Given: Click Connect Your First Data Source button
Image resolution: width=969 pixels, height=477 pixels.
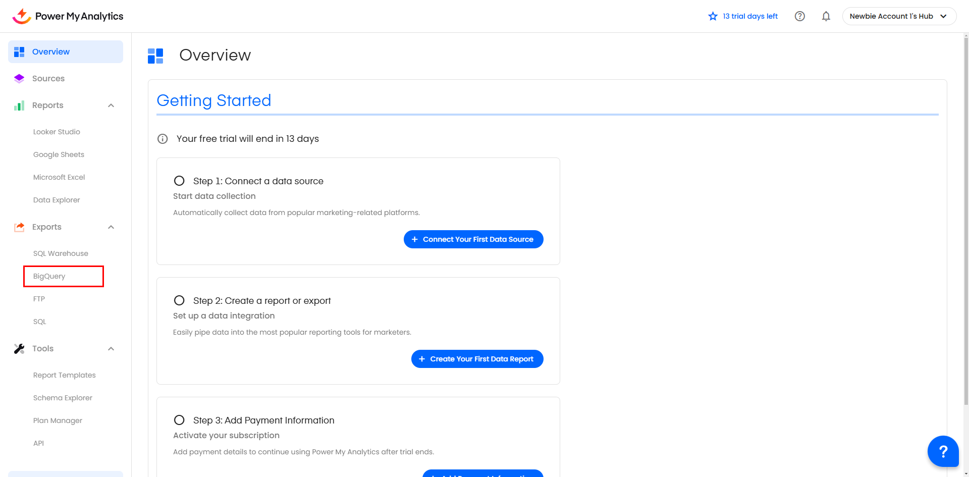Looking at the screenshot, I should click(473, 239).
